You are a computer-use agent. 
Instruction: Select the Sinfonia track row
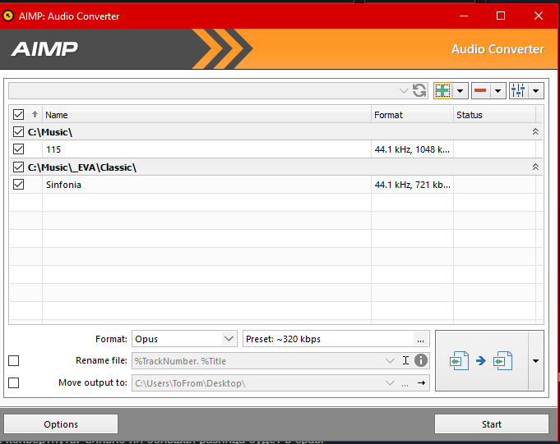click(x=276, y=185)
